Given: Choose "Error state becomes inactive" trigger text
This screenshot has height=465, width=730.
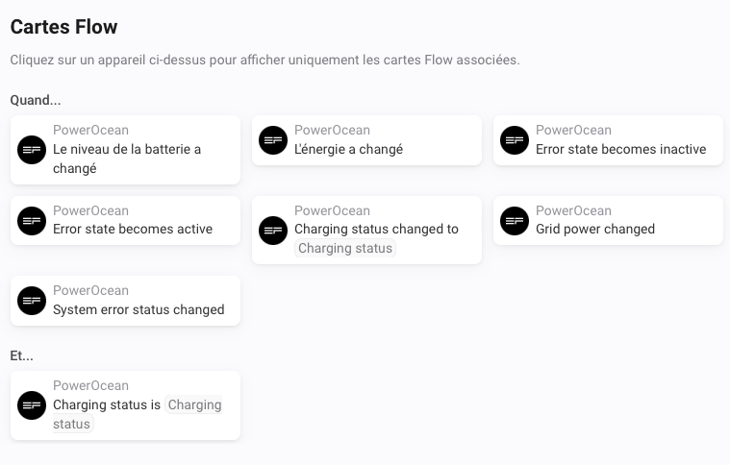Looking at the screenshot, I should pos(620,149).
